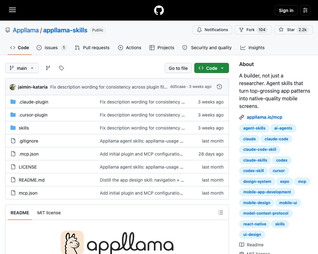Click the Go to file button
The width and height of the screenshot is (318, 254).
pos(178,68)
